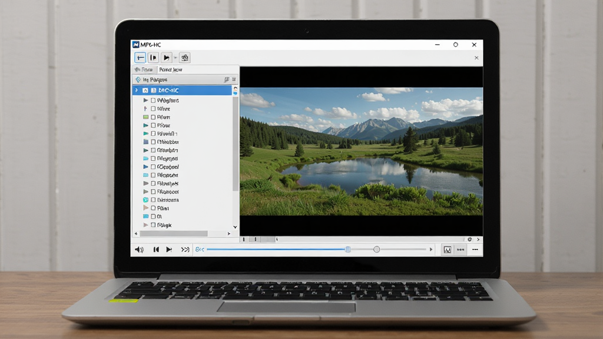The width and height of the screenshot is (603, 339).
Task: Tick the checkbox beside the round cyan icon
Action: pyautogui.click(x=154, y=200)
